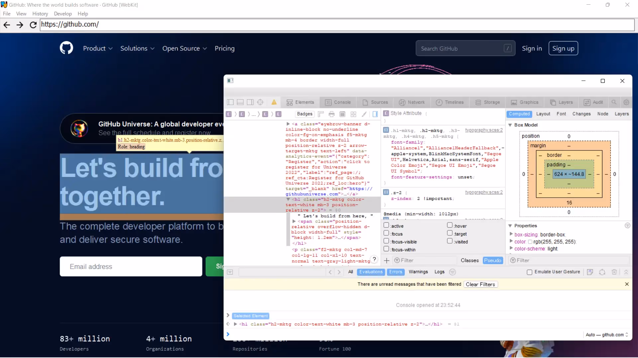Enable the :focus-within checkbox
The image size is (638, 358).
(x=386, y=249)
